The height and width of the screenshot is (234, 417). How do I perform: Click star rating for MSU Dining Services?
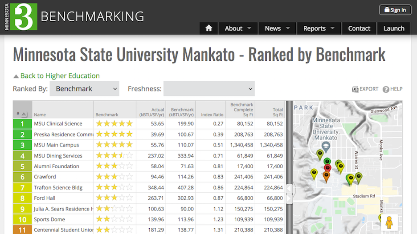[x=114, y=155]
